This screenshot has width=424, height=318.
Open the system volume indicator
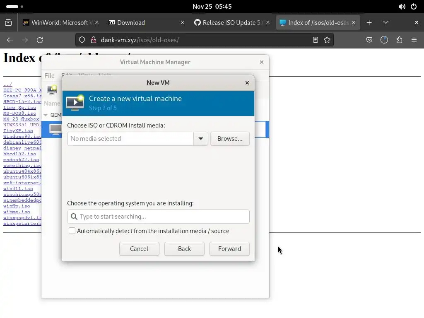click(402, 7)
